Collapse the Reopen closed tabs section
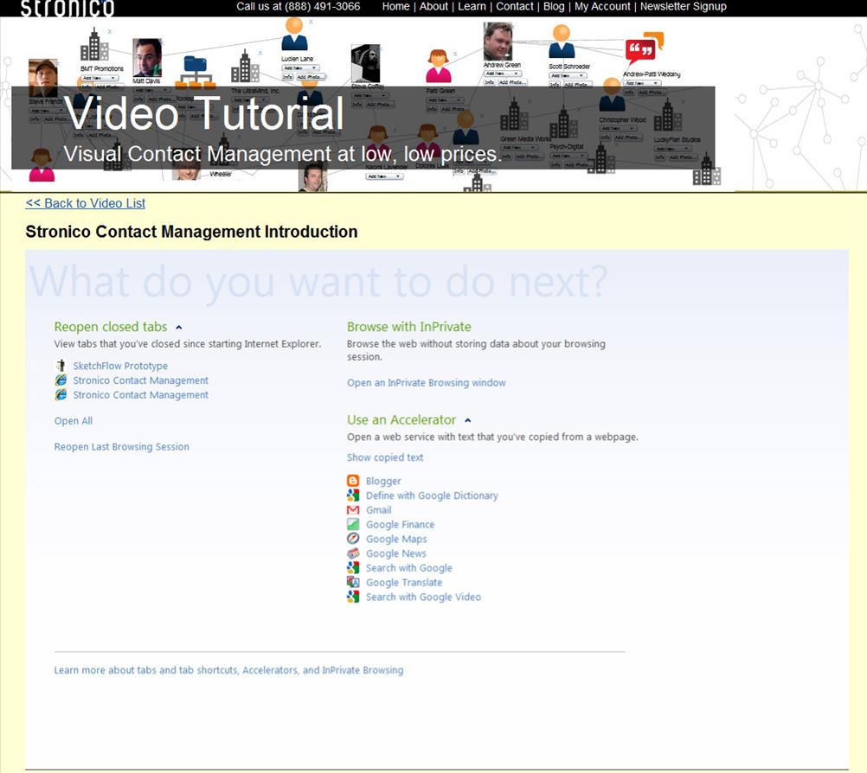This screenshot has height=773, width=867. (178, 327)
